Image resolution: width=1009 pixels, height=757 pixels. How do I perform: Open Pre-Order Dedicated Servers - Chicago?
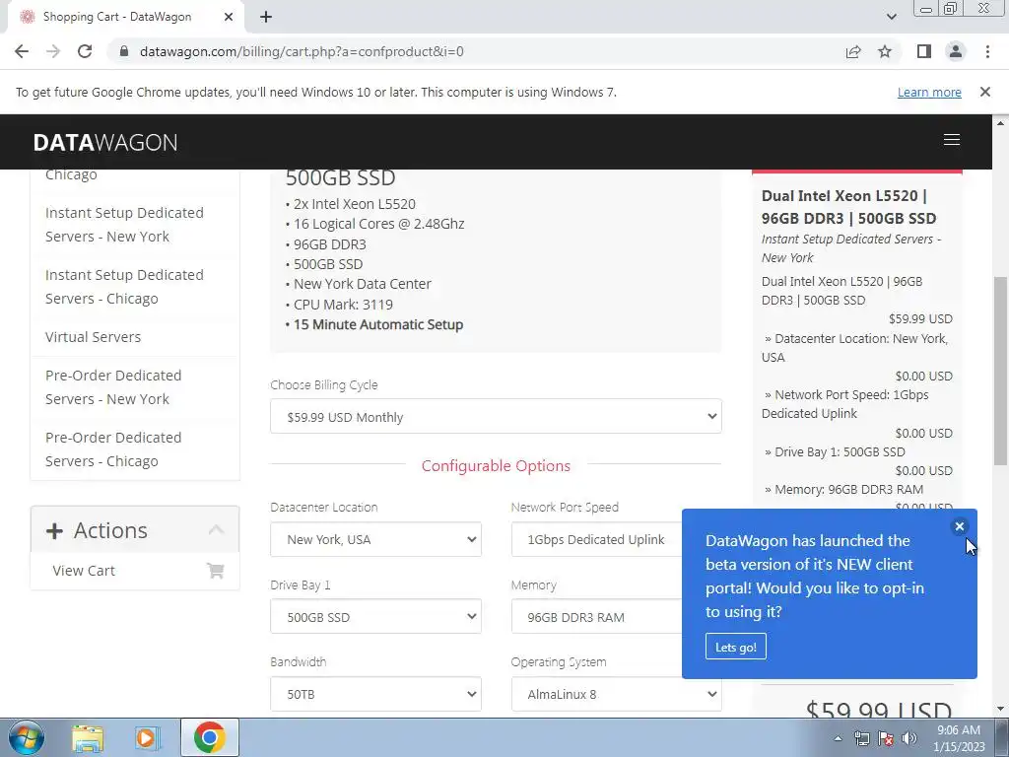click(113, 449)
